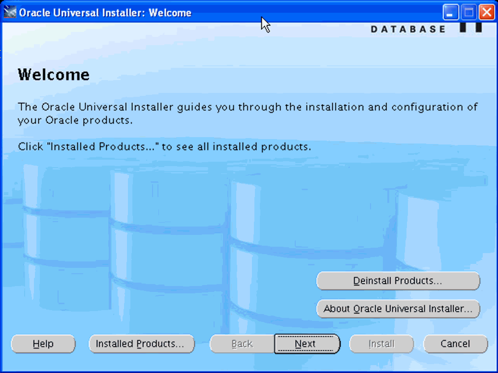Viewport: 498px width, 373px height.
Task: Click the 'Oracle Universal Installer: Welcome' title
Action: click(x=105, y=13)
